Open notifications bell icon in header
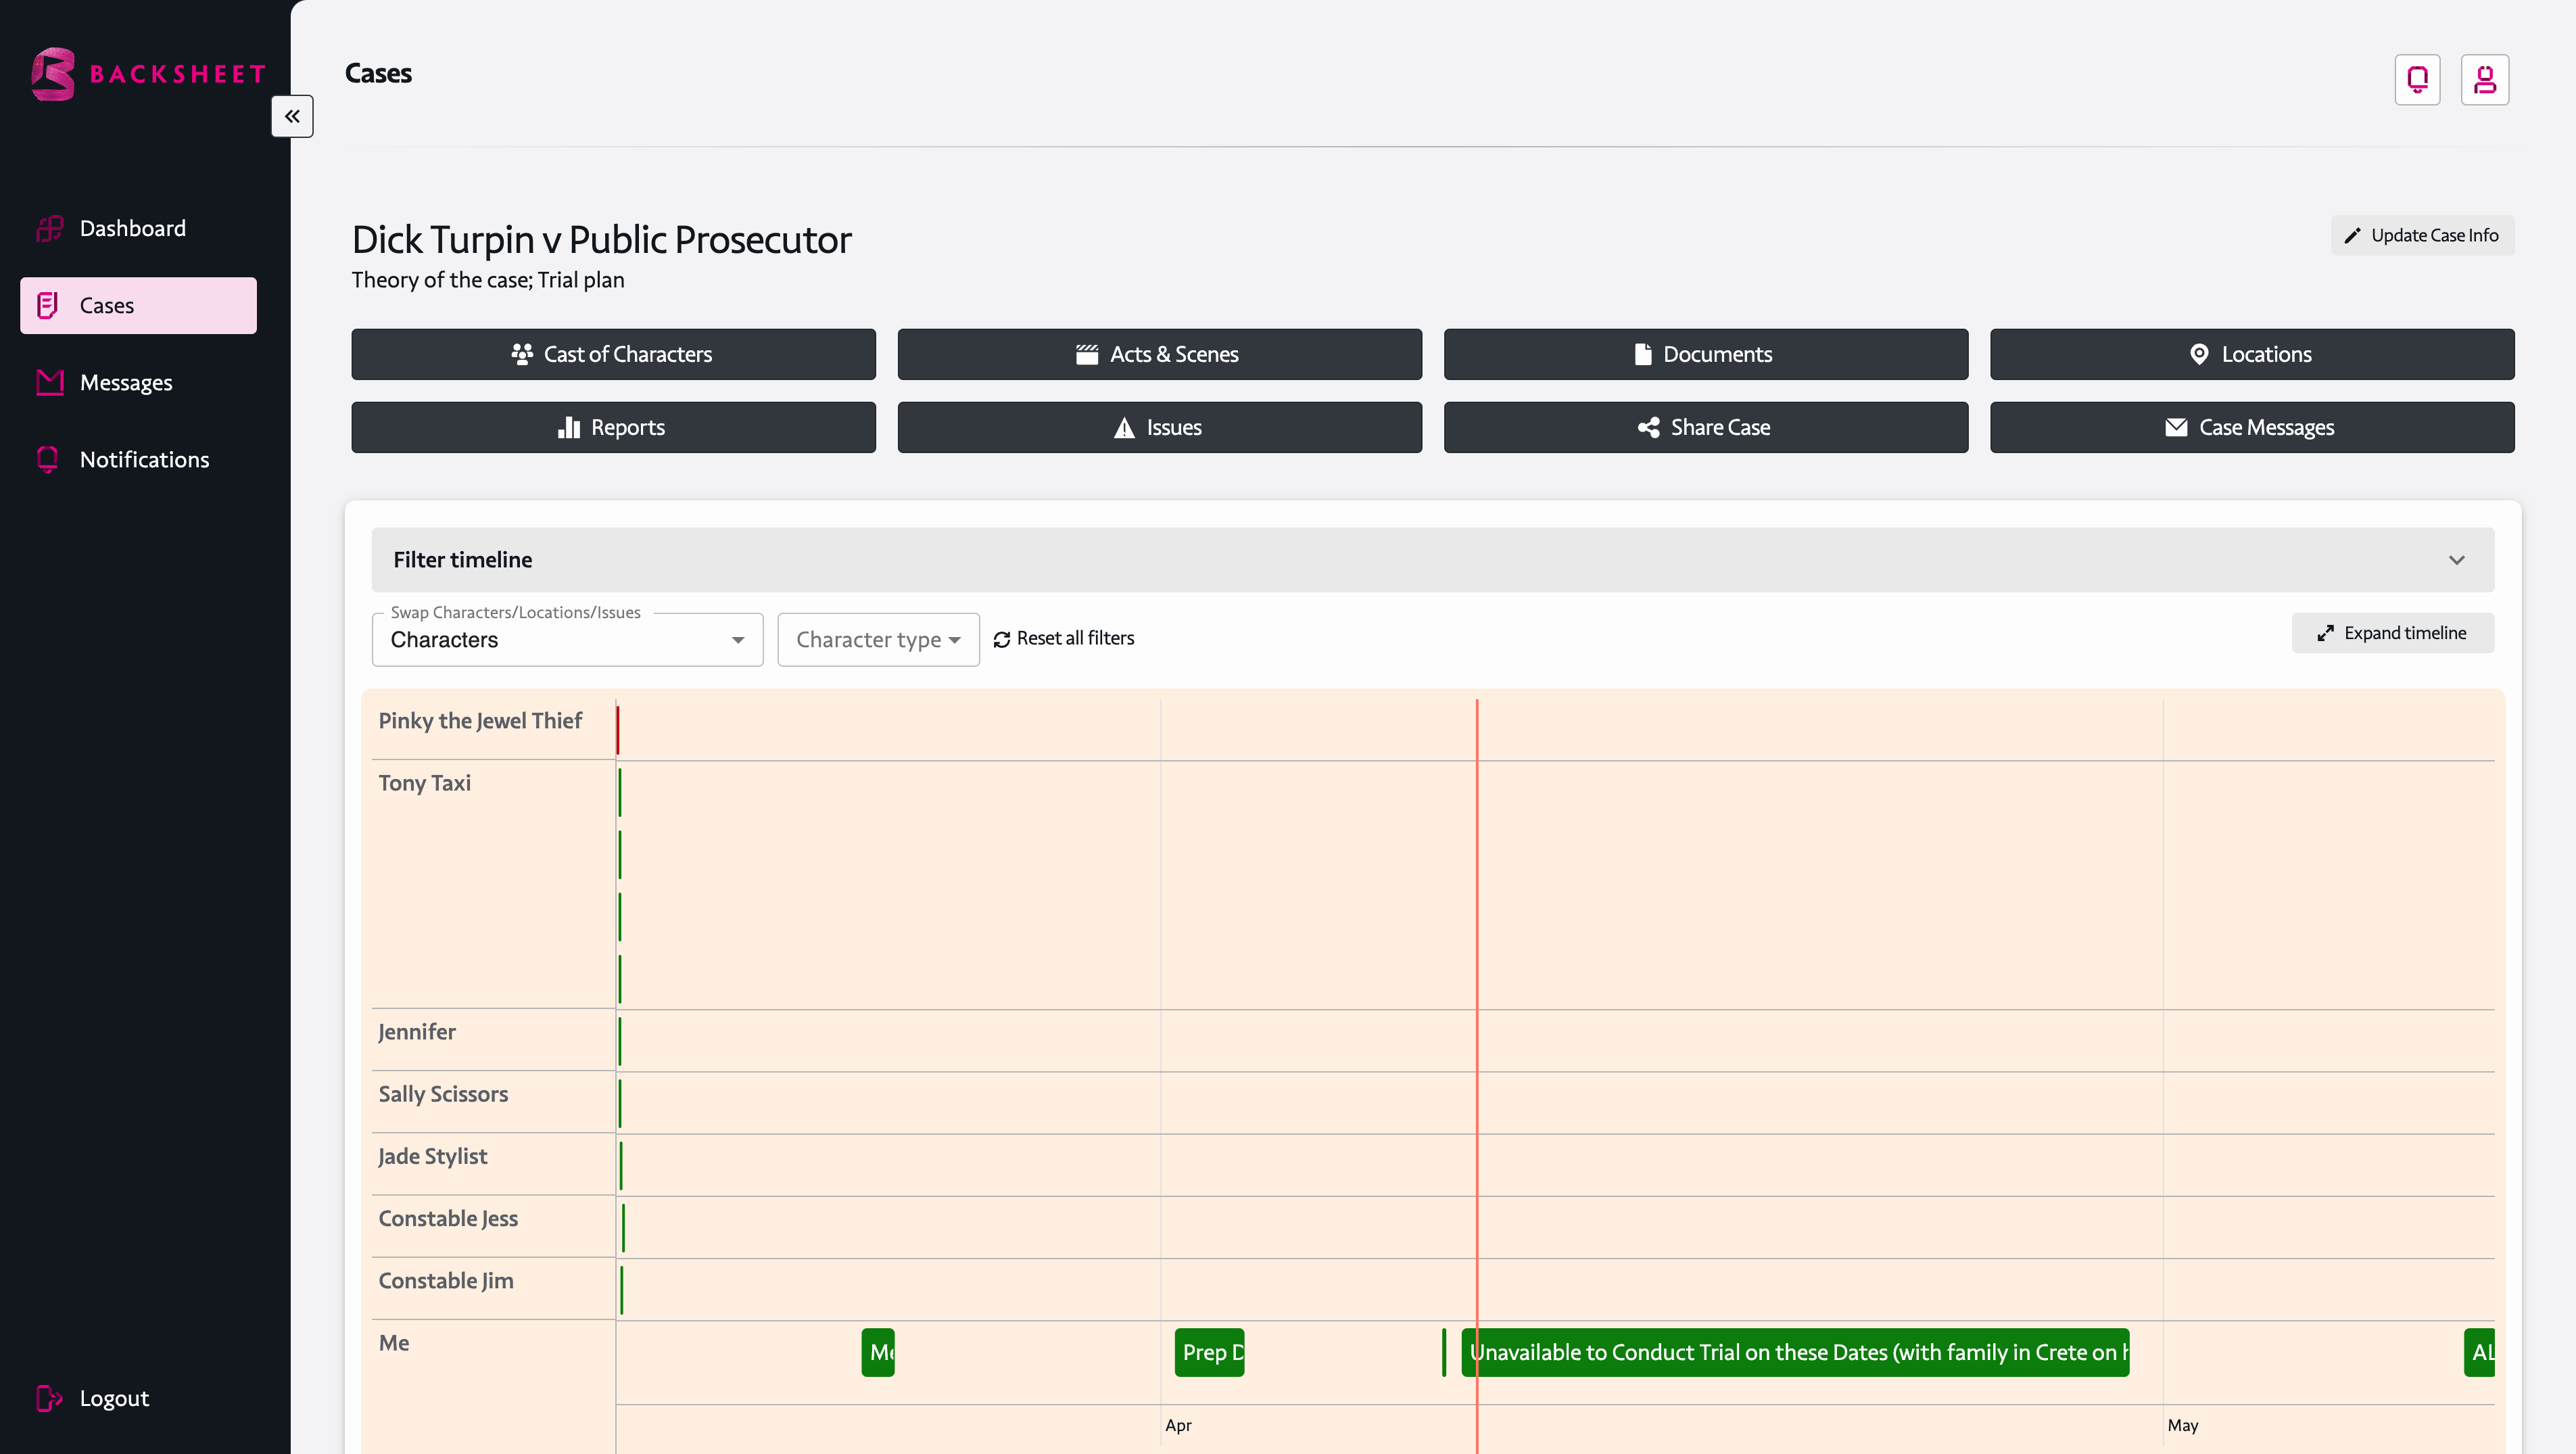2576x1454 pixels. pos(2417,79)
